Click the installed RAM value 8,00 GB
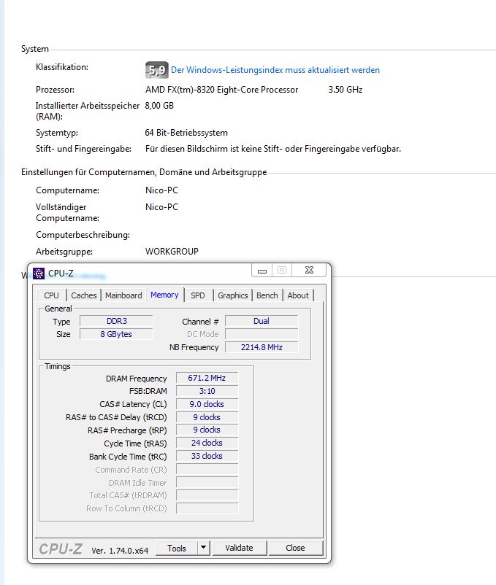The width and height of the screenshot is (496, 585). click(x=159, y=106)
